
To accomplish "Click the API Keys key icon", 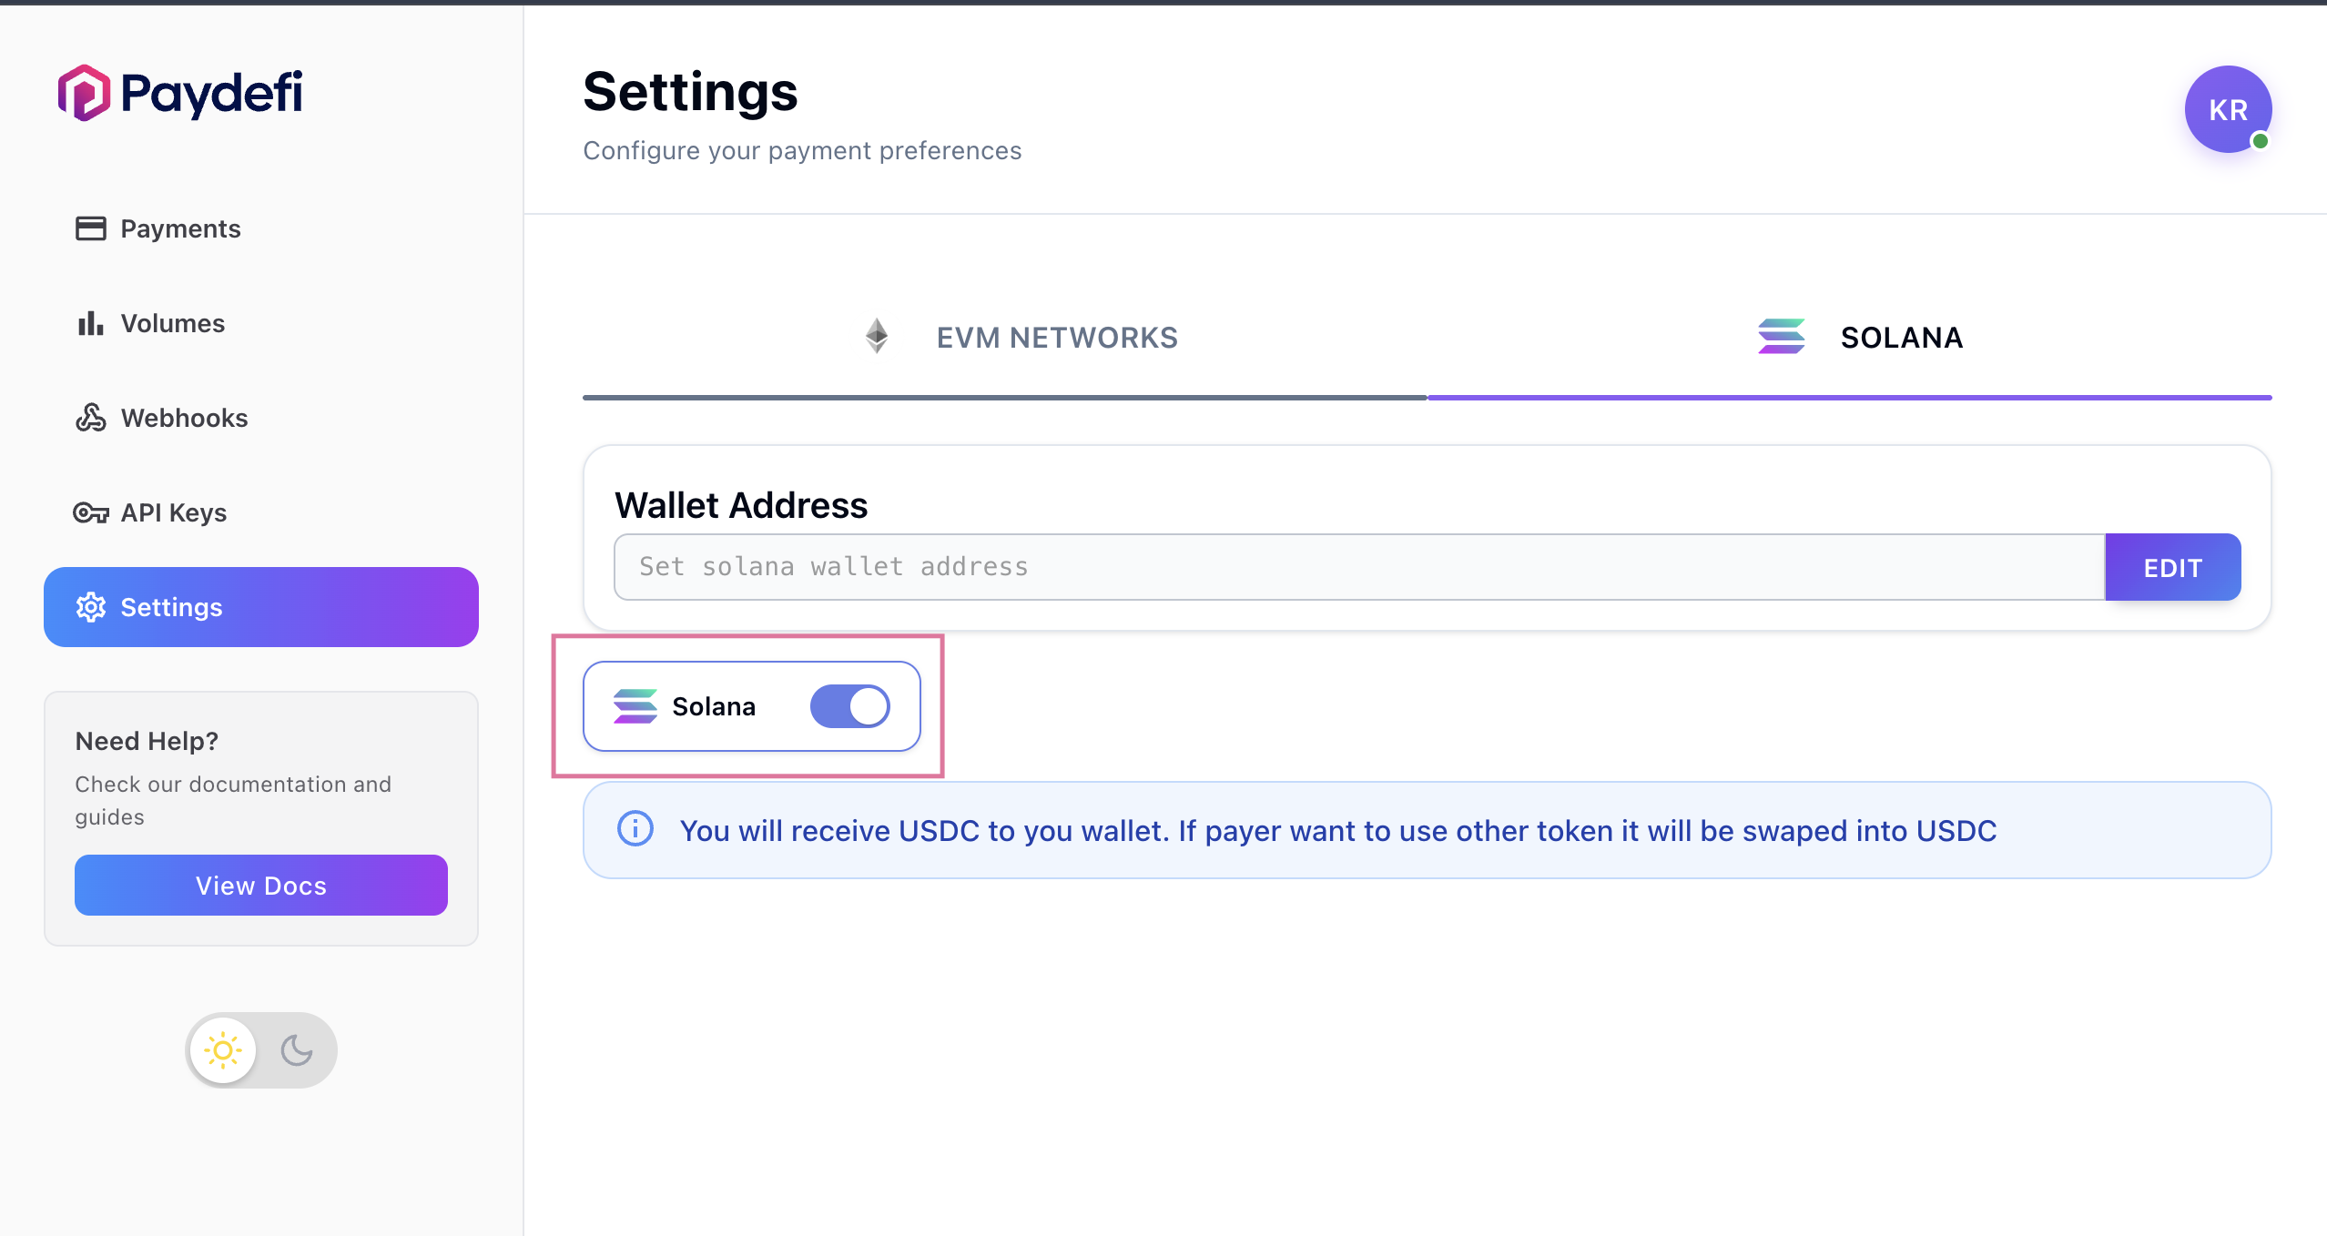I will 90,512.
